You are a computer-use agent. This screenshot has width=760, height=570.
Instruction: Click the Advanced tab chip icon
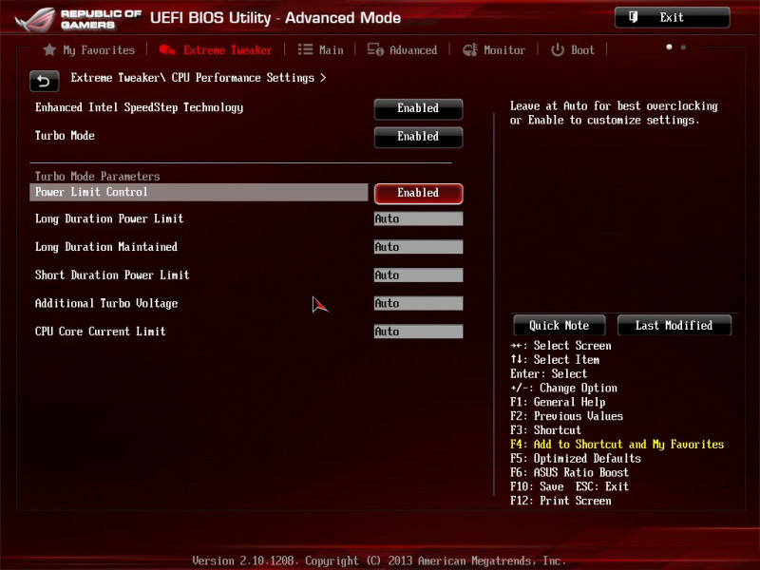375,49
